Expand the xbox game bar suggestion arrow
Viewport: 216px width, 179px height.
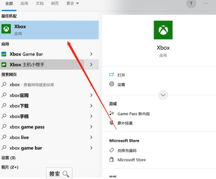91,148
